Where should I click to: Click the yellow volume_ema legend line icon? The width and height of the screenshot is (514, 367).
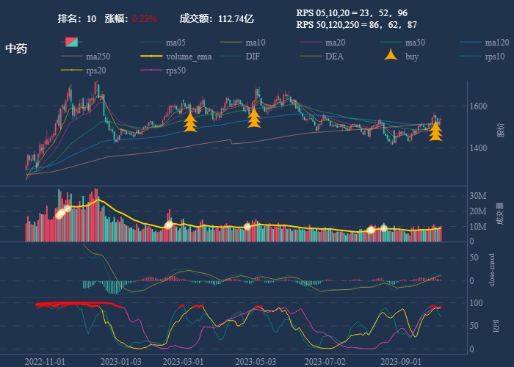[x=151, y=57]
